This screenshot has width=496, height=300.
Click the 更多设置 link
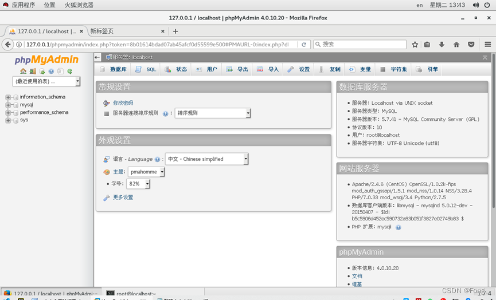[123, 198]
